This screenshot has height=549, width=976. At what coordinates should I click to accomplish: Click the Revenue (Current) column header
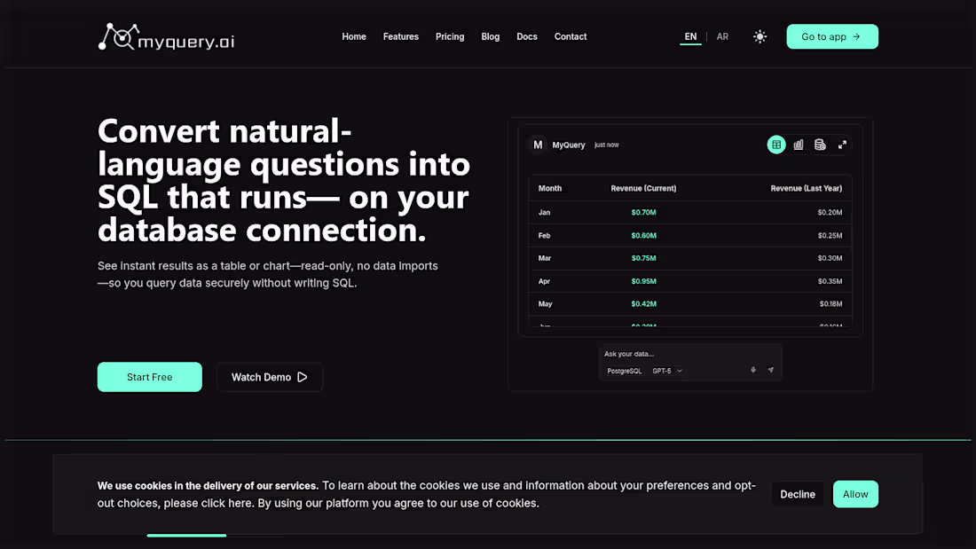(x=643, y=188)
